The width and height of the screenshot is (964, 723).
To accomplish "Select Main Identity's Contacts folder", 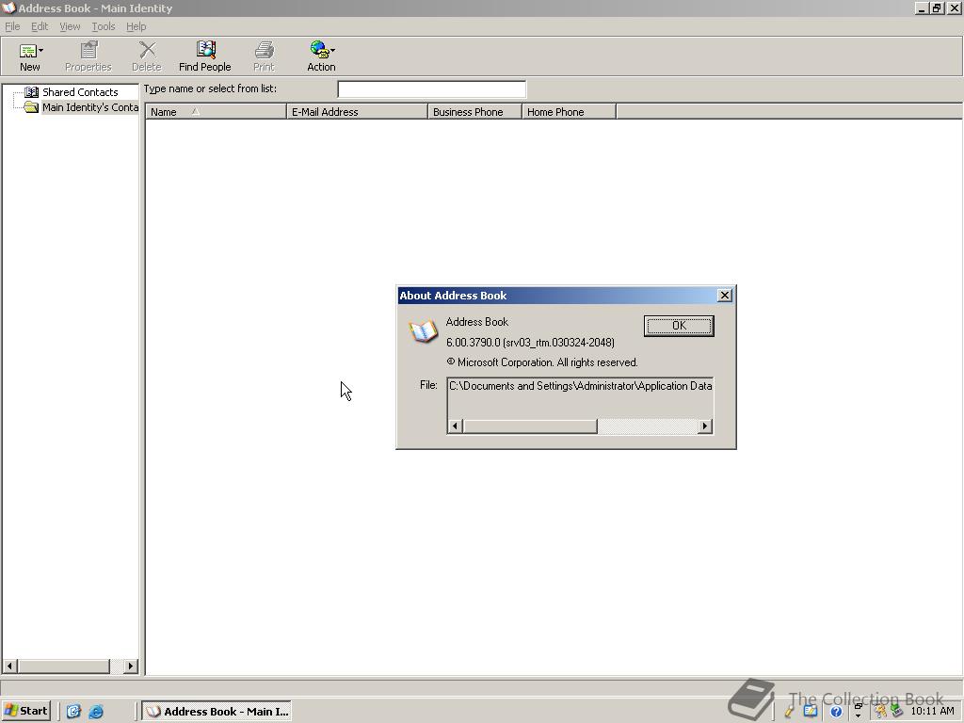I will [90, 107].
